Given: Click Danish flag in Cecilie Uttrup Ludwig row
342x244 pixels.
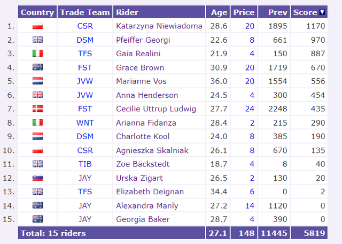Looking at the screenshot, I should point(37,109).
